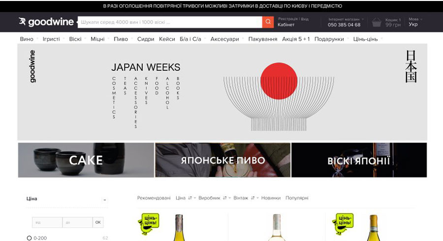Viewport: 443px width, 241px height.
Task: Expand the Пиво menu arrow
Action: coord(131,39)
